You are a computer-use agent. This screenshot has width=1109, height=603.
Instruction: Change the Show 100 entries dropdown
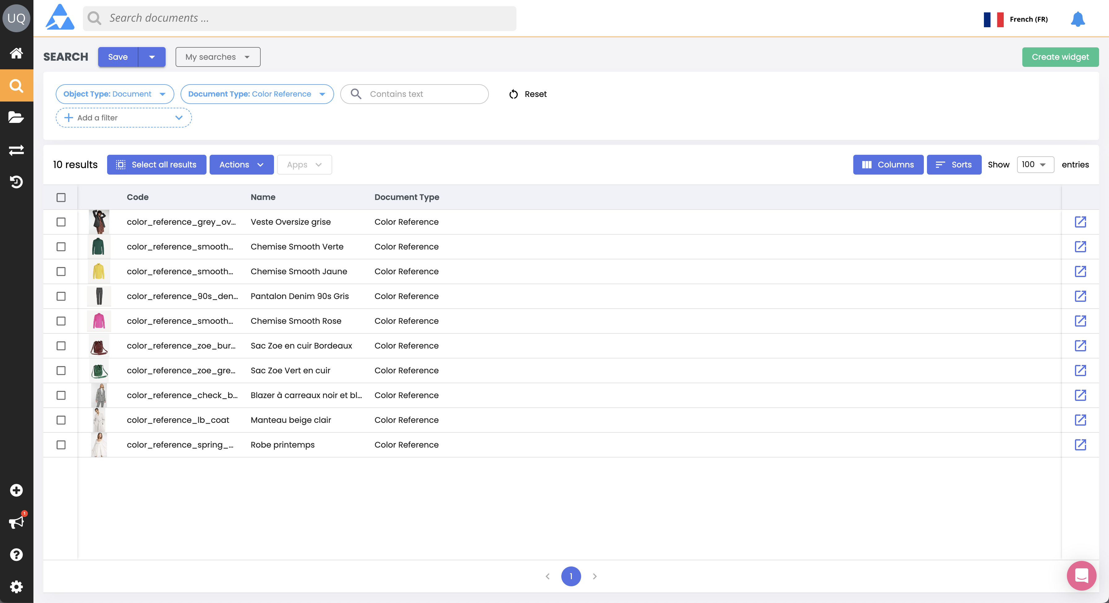[x=1035, y=164]
